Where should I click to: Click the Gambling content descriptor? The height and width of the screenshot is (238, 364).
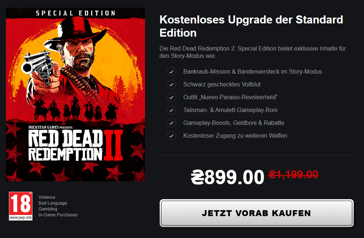pos(48,209)
